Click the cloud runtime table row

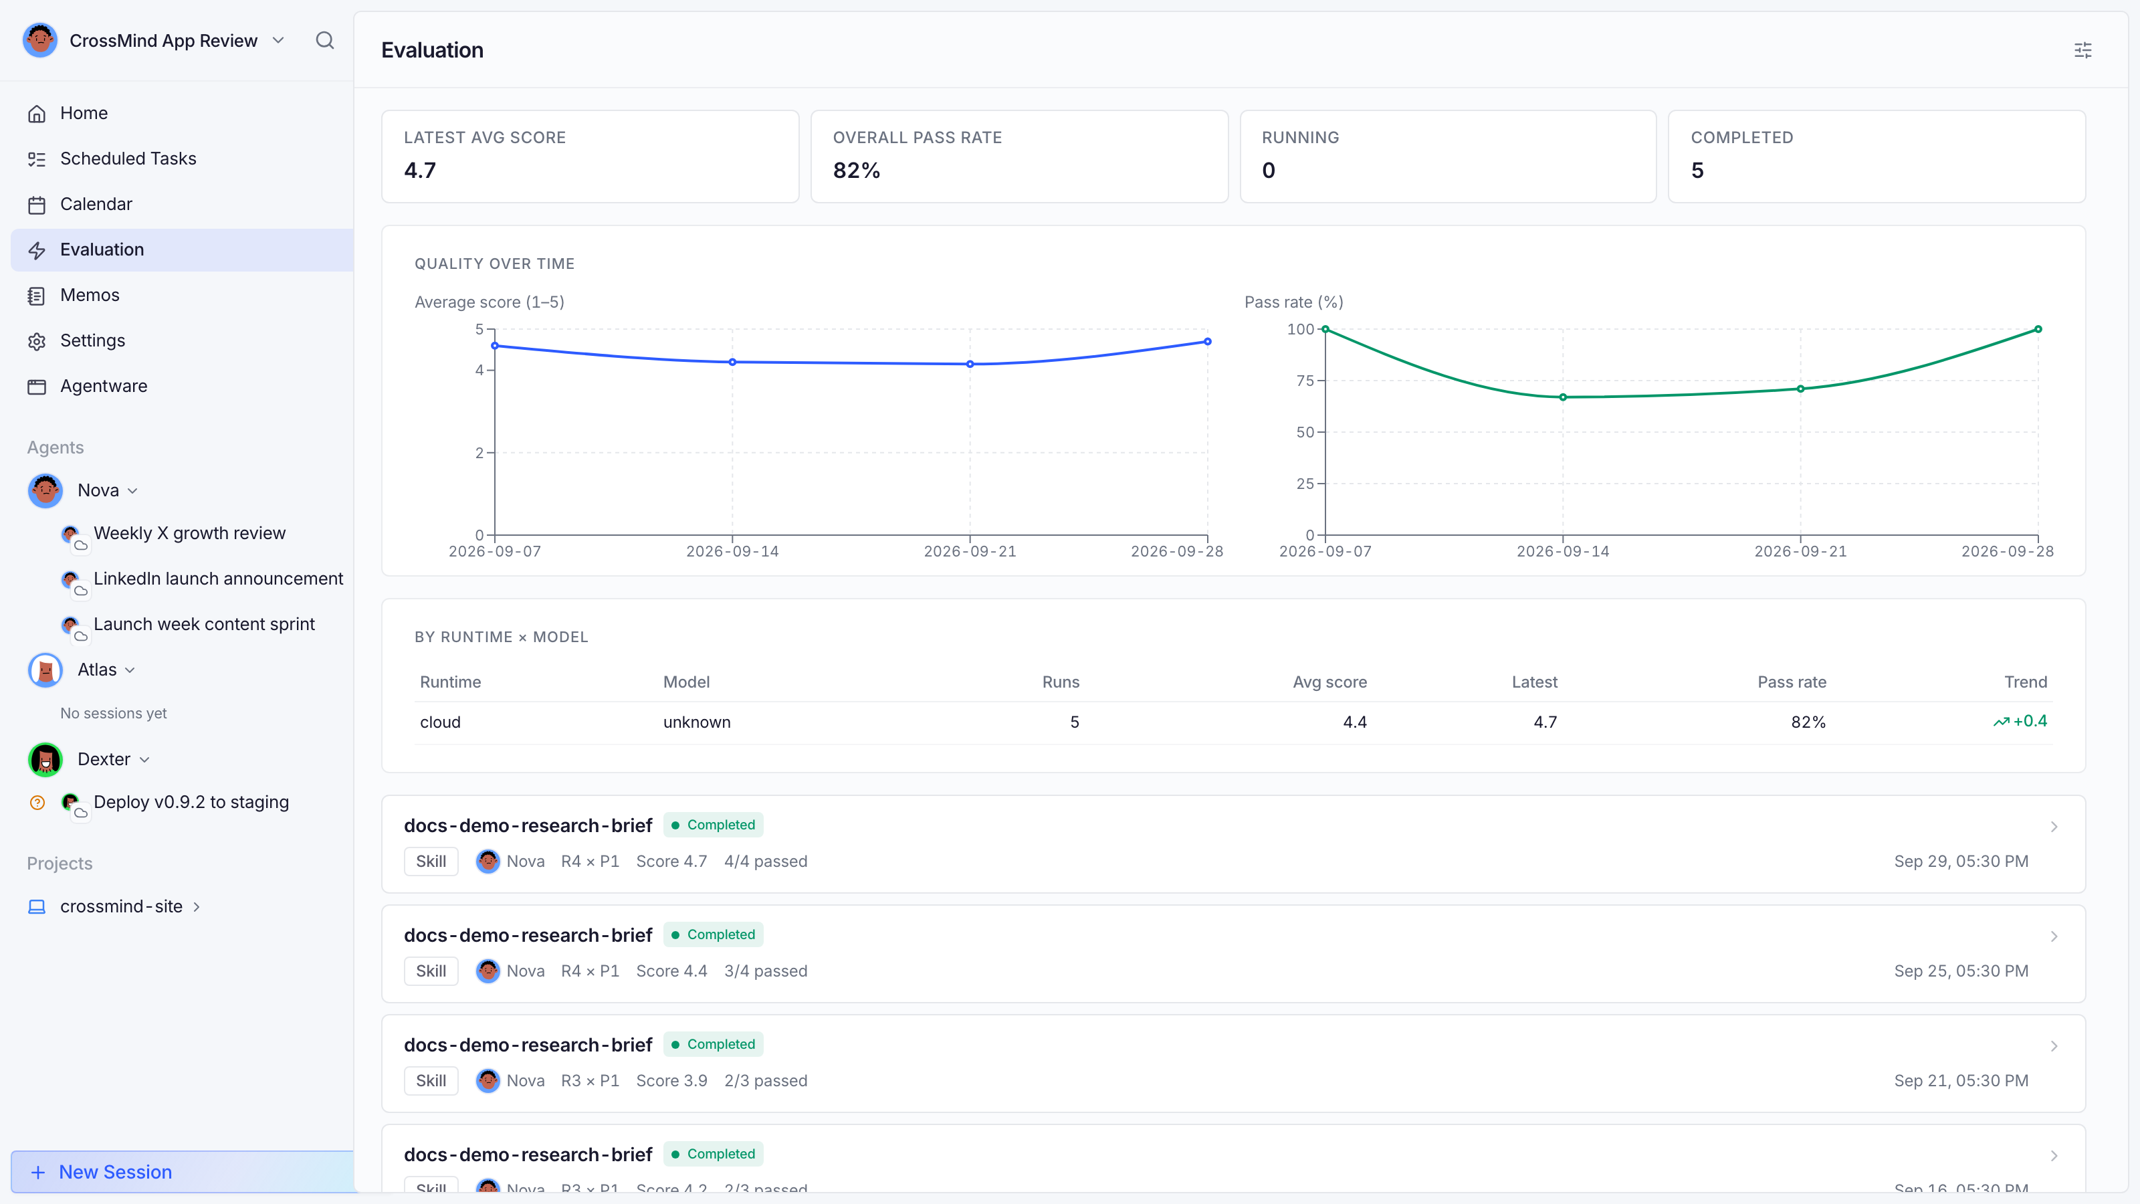click(1234, 723)
